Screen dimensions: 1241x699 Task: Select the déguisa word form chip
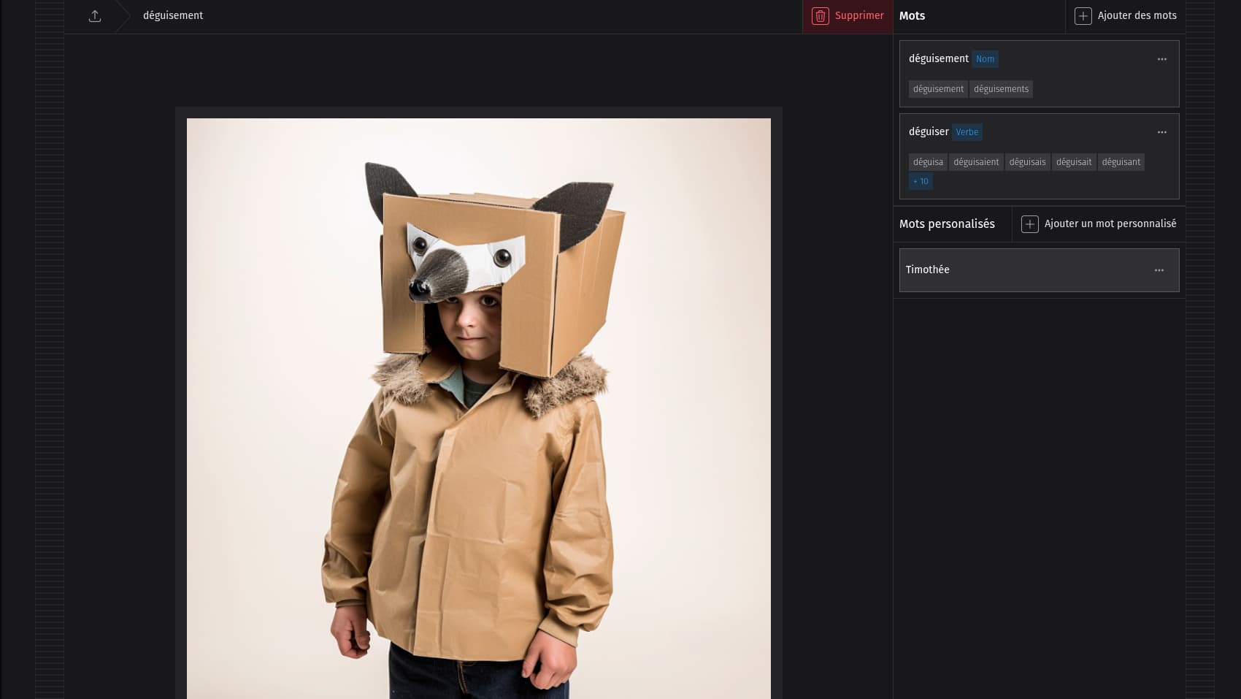click(928, 162)
